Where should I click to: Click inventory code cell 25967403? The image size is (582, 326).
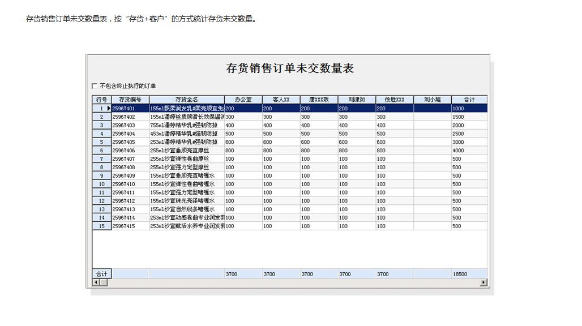(x=130, y=125)
